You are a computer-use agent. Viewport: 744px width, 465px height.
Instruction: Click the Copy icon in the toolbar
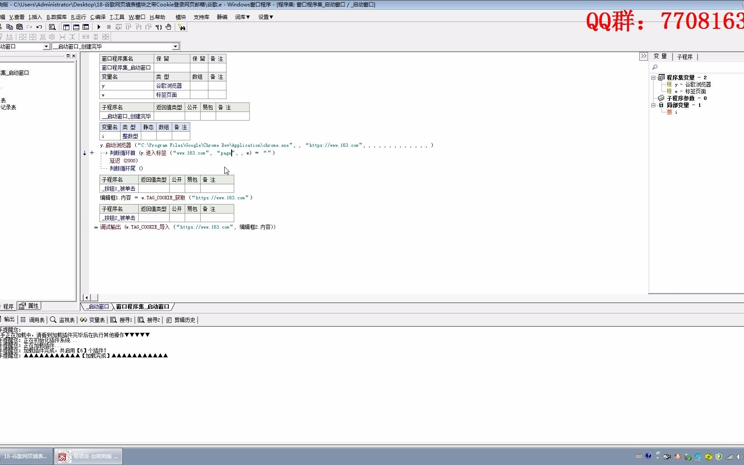[x=9, y=27]
